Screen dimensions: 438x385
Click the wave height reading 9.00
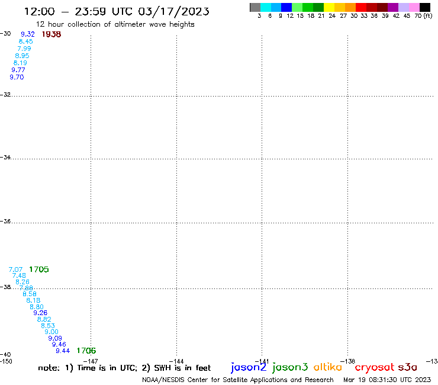click(x=51, y=332)
